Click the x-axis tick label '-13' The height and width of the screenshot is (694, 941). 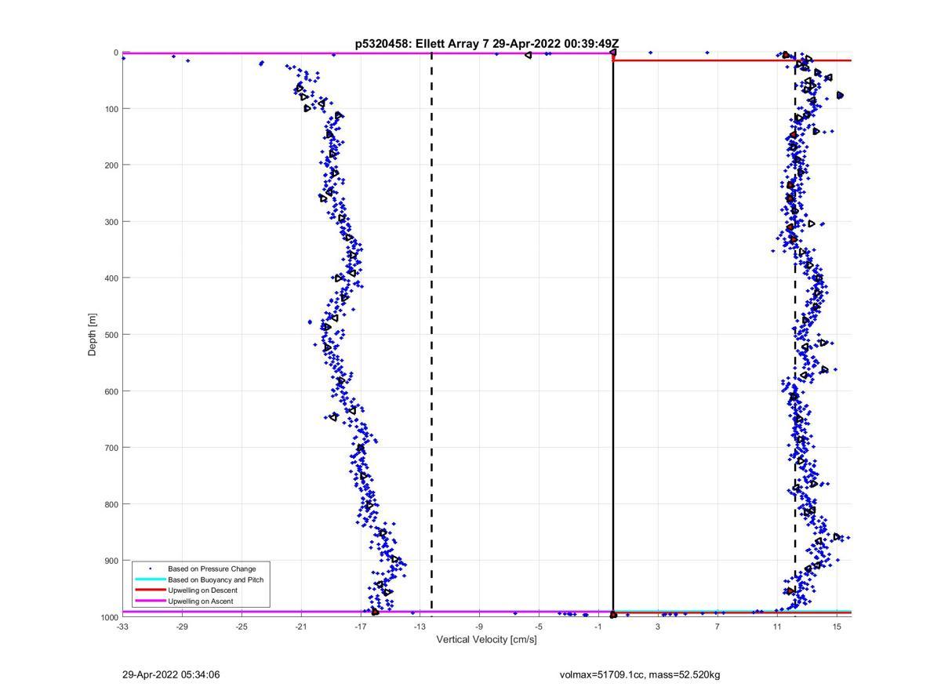coord(420,627)
